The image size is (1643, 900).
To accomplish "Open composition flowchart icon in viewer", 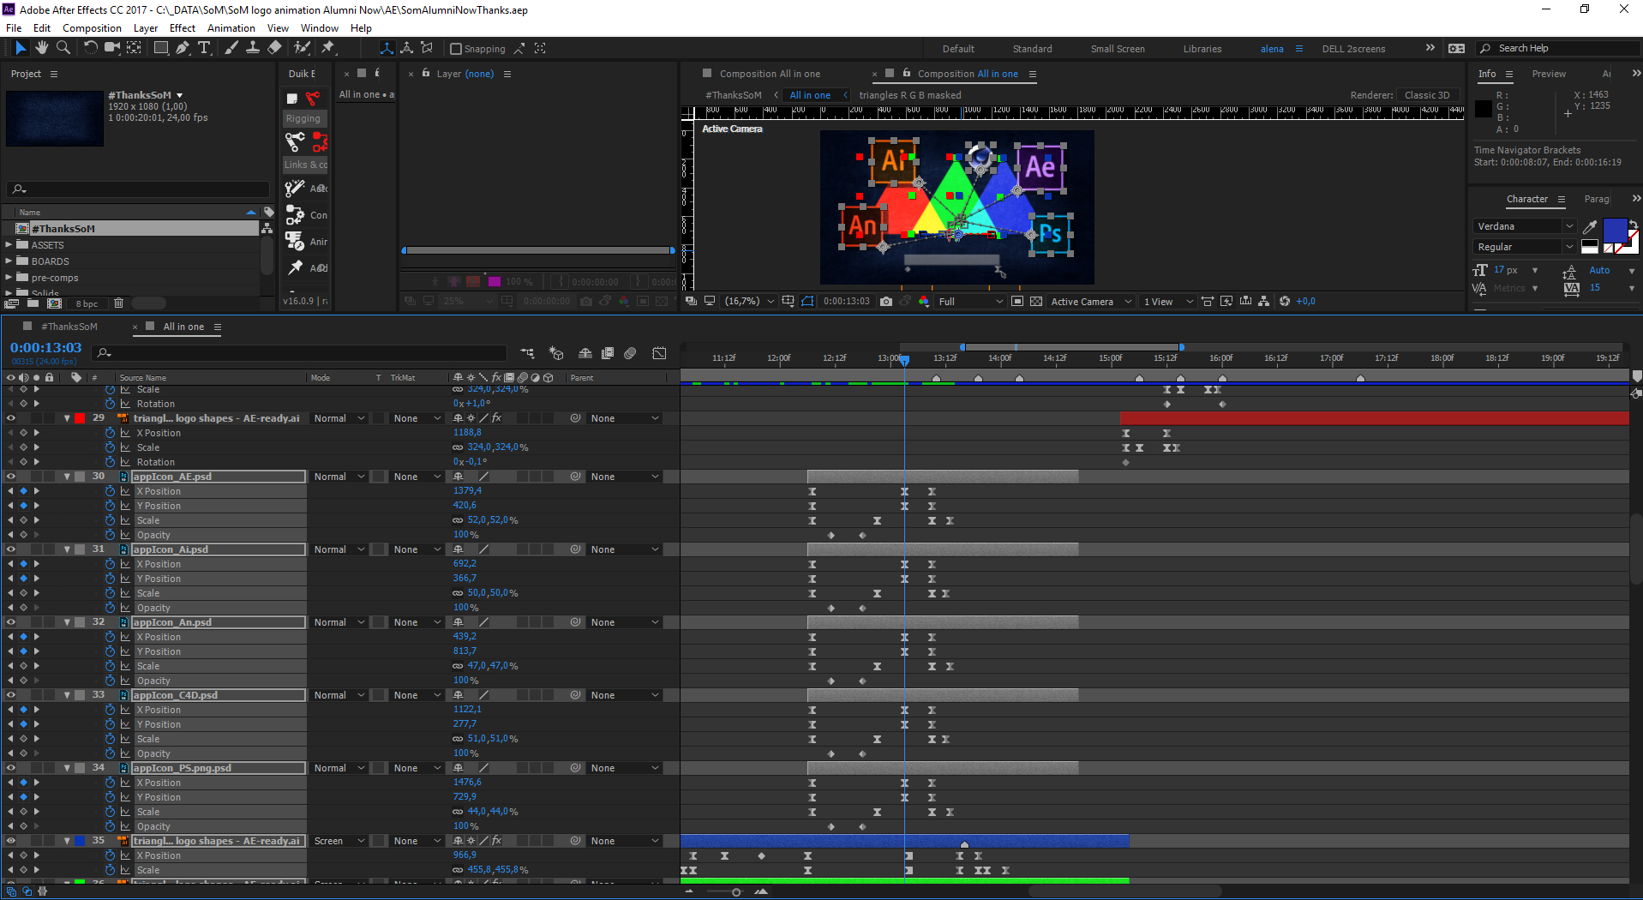I will [x=1264, y=302].
